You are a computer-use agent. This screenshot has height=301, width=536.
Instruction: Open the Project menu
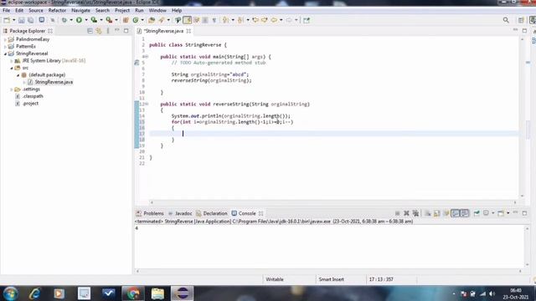point(122,11)
